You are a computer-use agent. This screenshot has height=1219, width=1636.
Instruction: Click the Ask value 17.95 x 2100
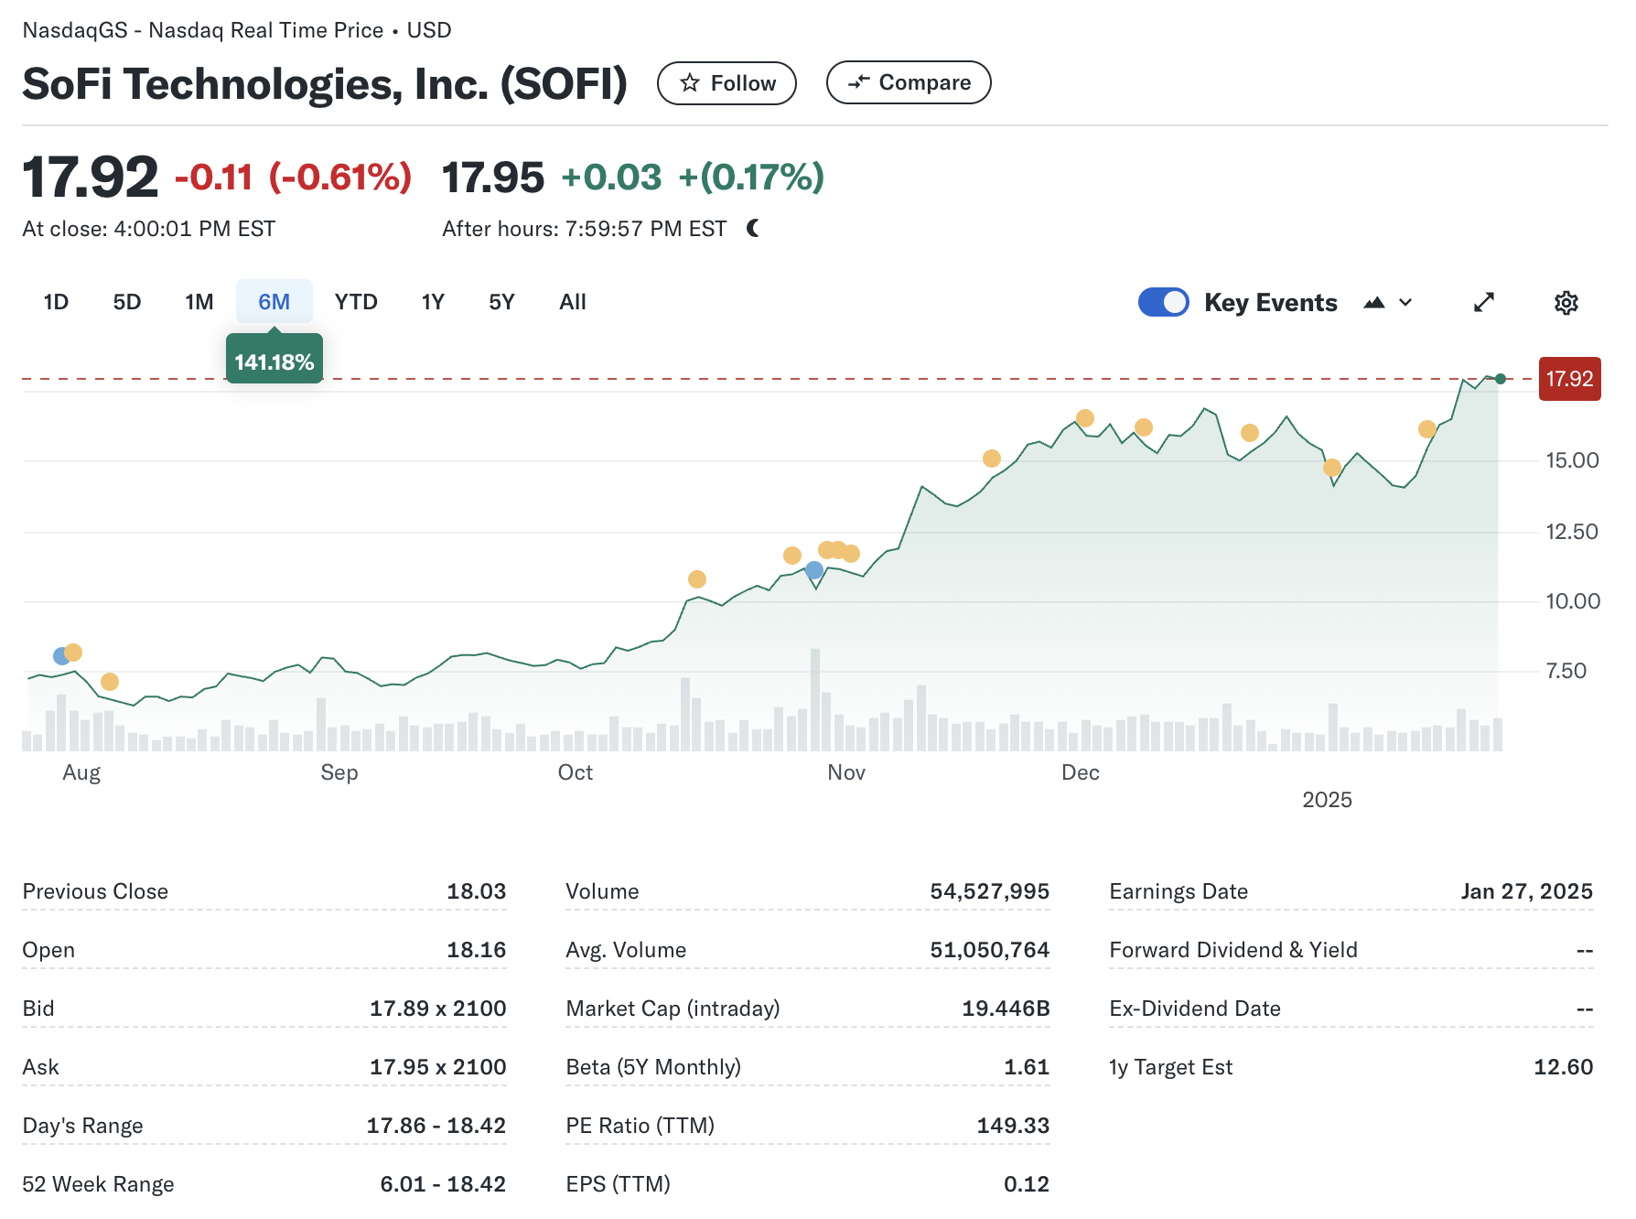pyautogui.click(x=437, y=1067)
